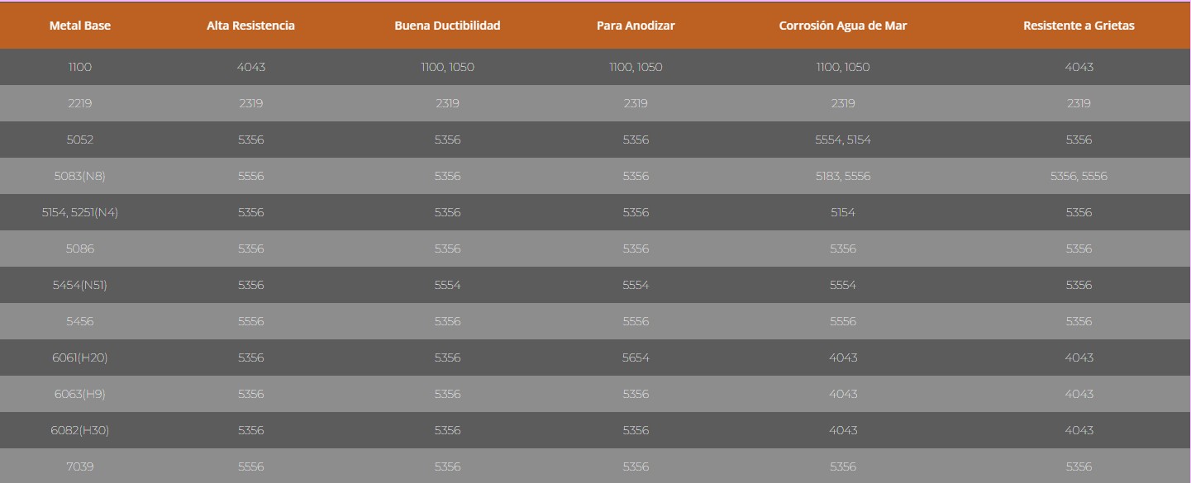Select the Alta Resistencia column header
Viewport: 1191px width, 483px height.
[250, 26]
